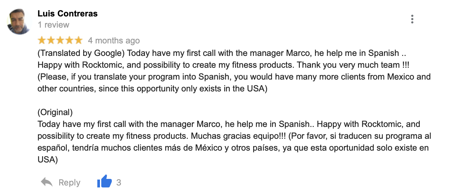Image resolution: width=457 pixels, height=196 pixels.
Task: Click the Reply text label
Action: coord(69,183)
